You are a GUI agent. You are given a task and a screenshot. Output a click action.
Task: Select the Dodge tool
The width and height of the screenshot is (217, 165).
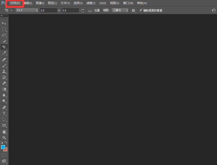4,101
